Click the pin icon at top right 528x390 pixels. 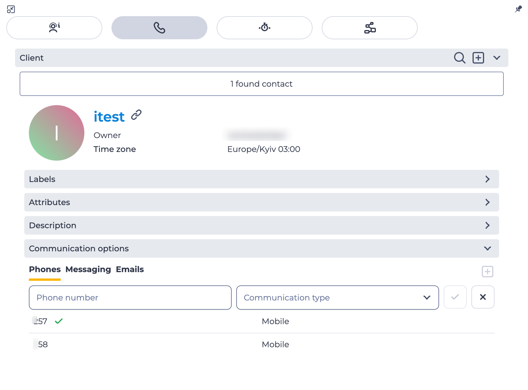pos(518,9)
